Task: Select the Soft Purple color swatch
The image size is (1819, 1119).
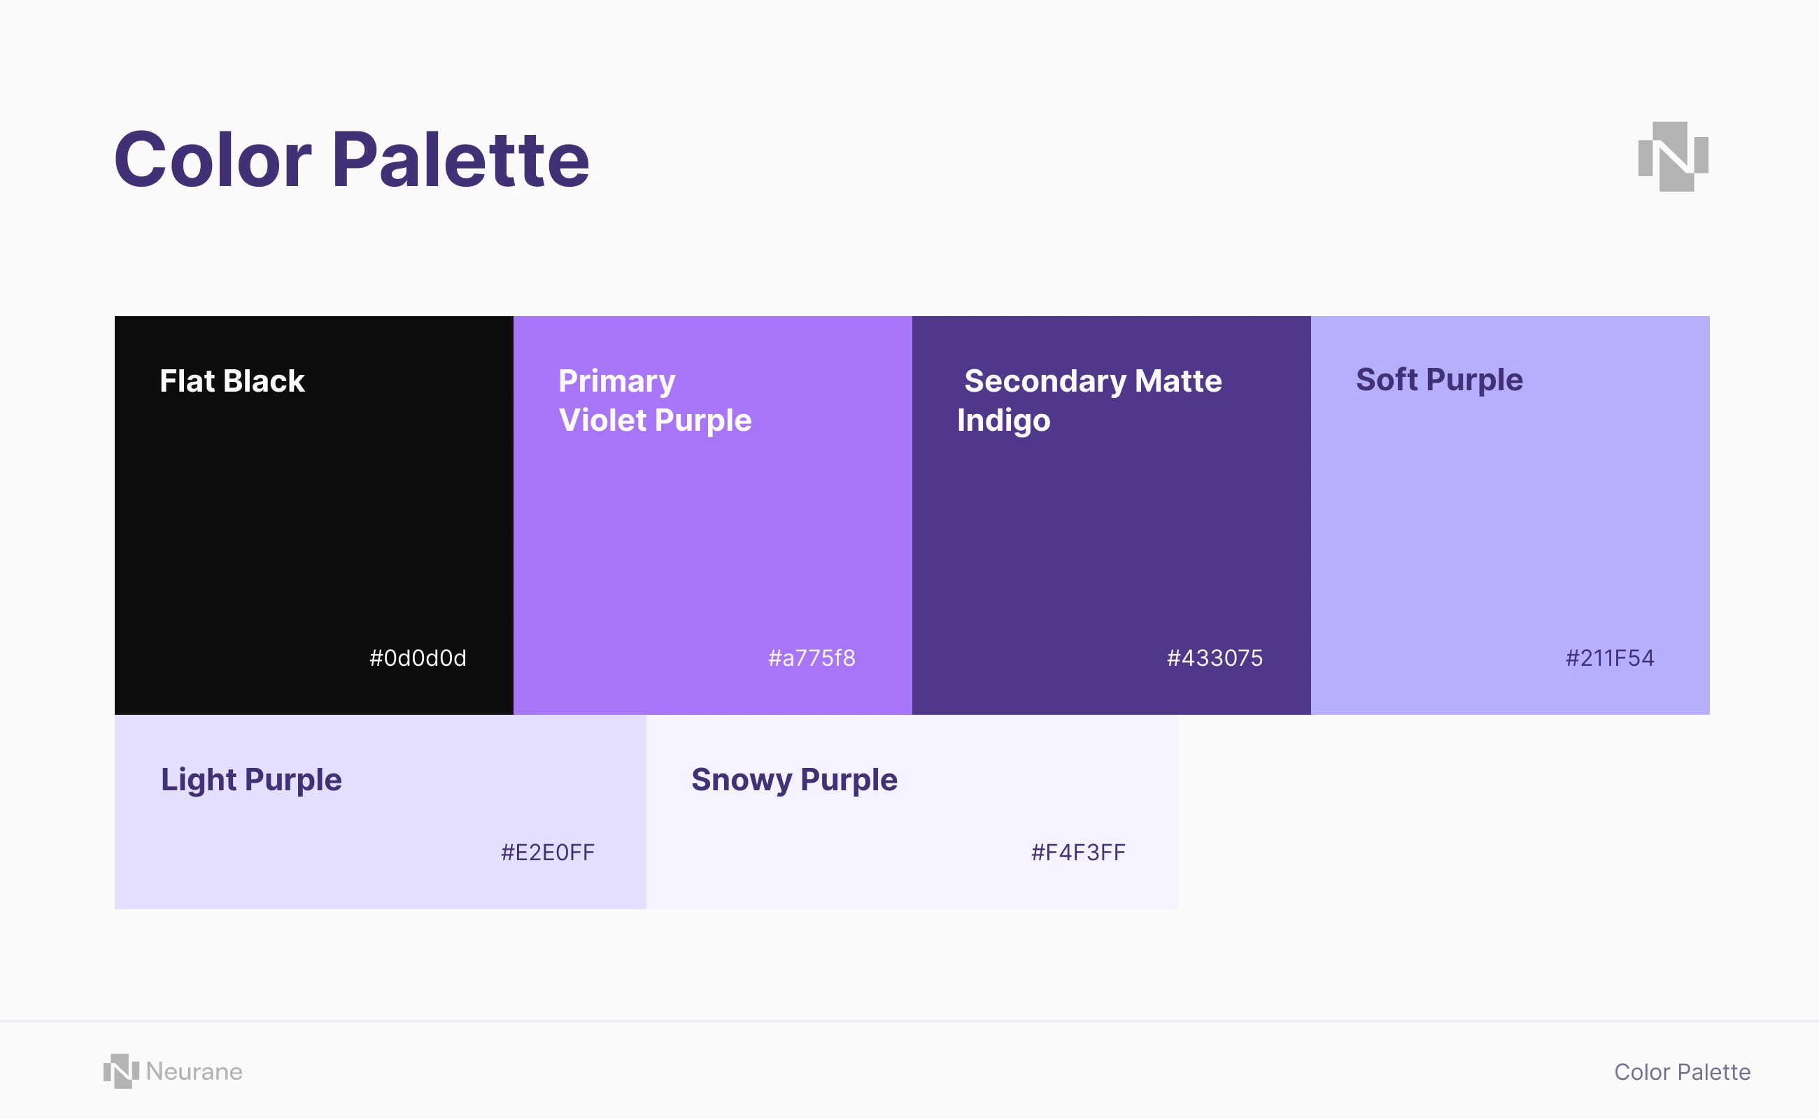Action: pyautogui.click(x=1510, y=515)
